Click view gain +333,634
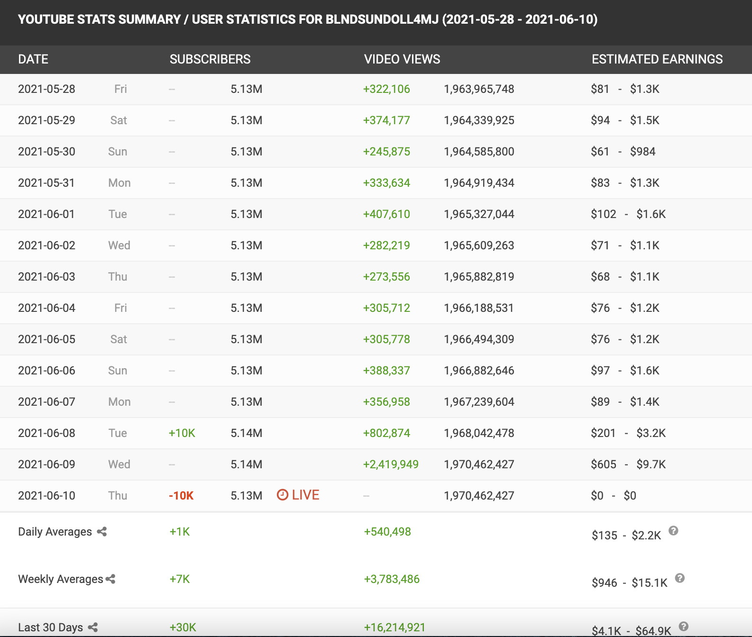 click(386, 183)
